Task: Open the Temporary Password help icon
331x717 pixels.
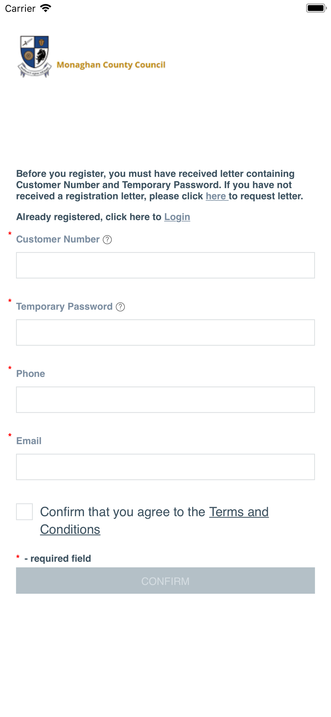Action: pos(120,307)
